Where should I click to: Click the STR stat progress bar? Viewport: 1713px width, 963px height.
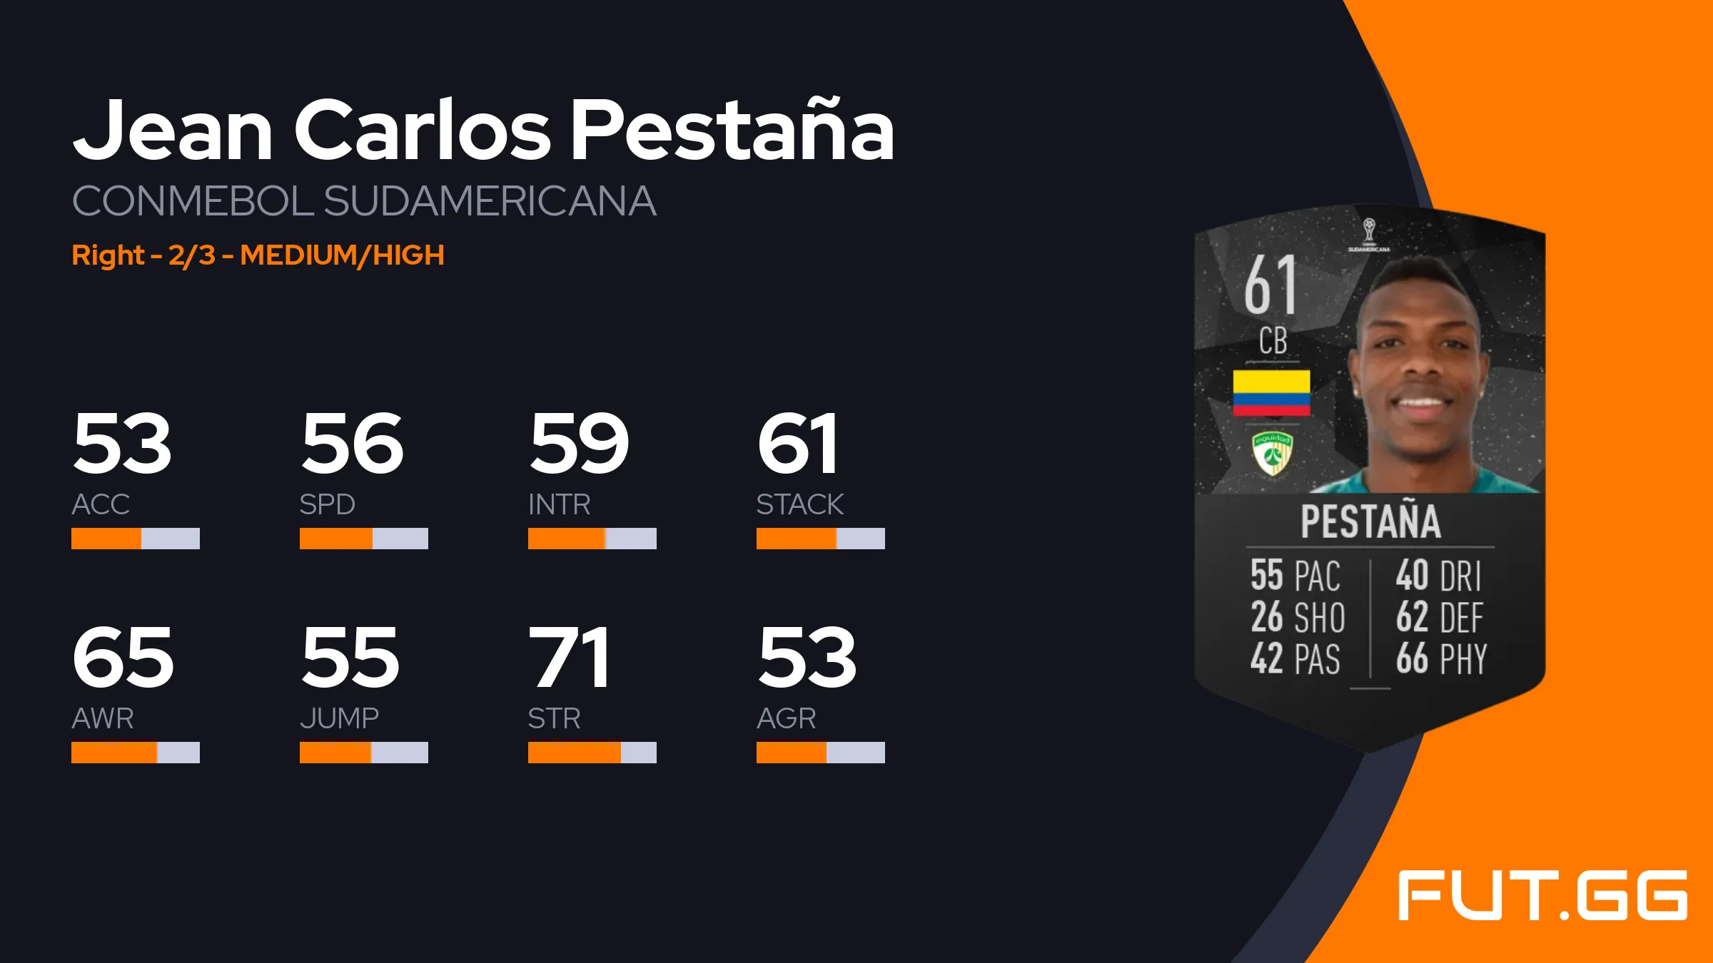point(592,753)
